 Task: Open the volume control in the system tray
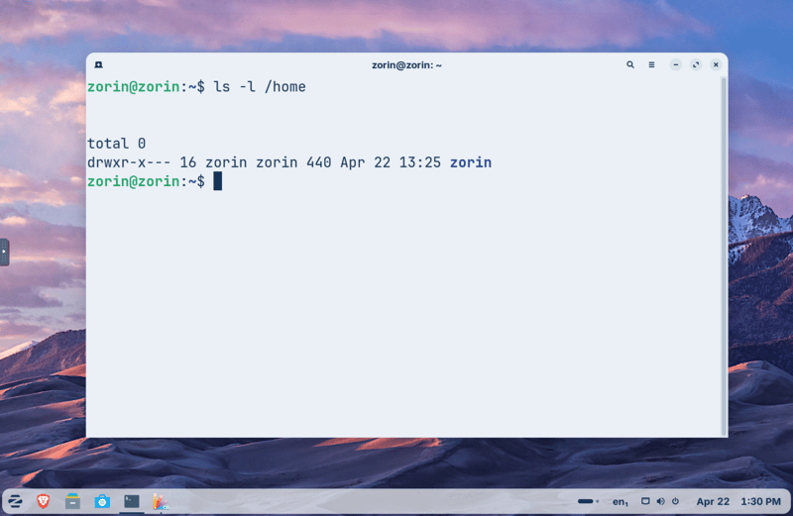(x=661, y=501)
